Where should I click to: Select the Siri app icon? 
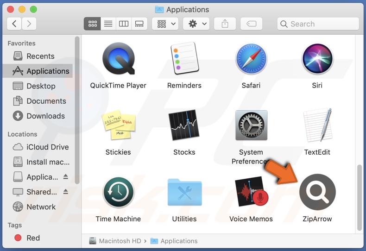click(317, 59)
